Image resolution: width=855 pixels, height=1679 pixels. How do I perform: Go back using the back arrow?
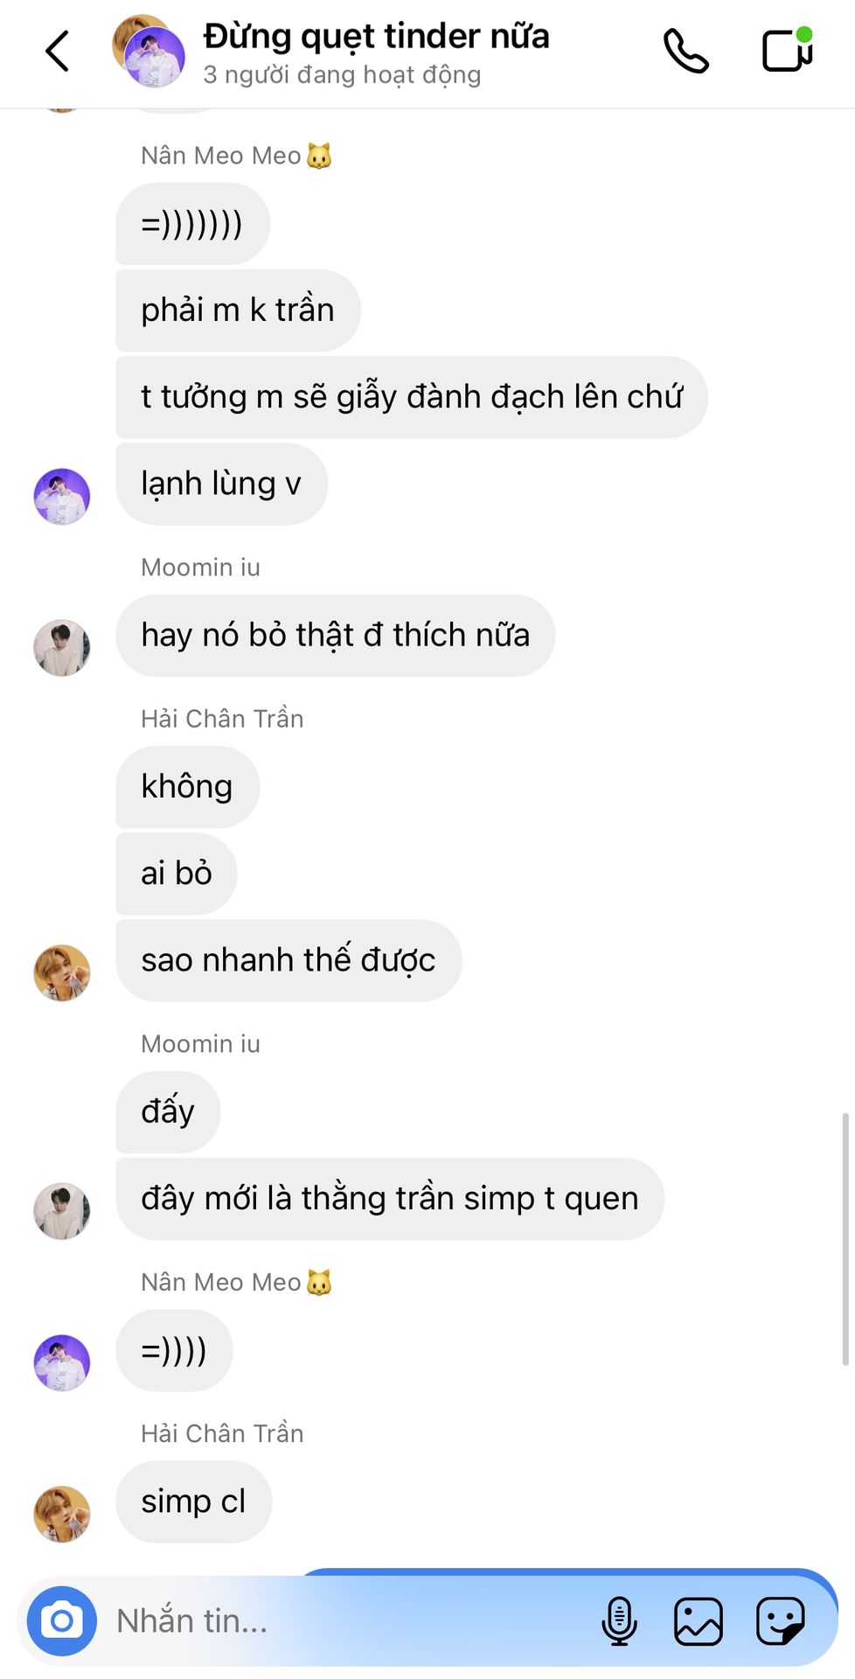(58, 51)
